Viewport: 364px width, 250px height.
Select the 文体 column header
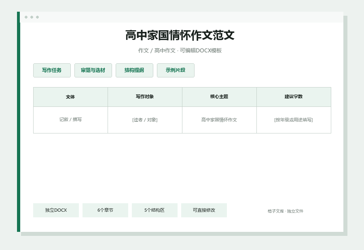(x=70, y=97)
